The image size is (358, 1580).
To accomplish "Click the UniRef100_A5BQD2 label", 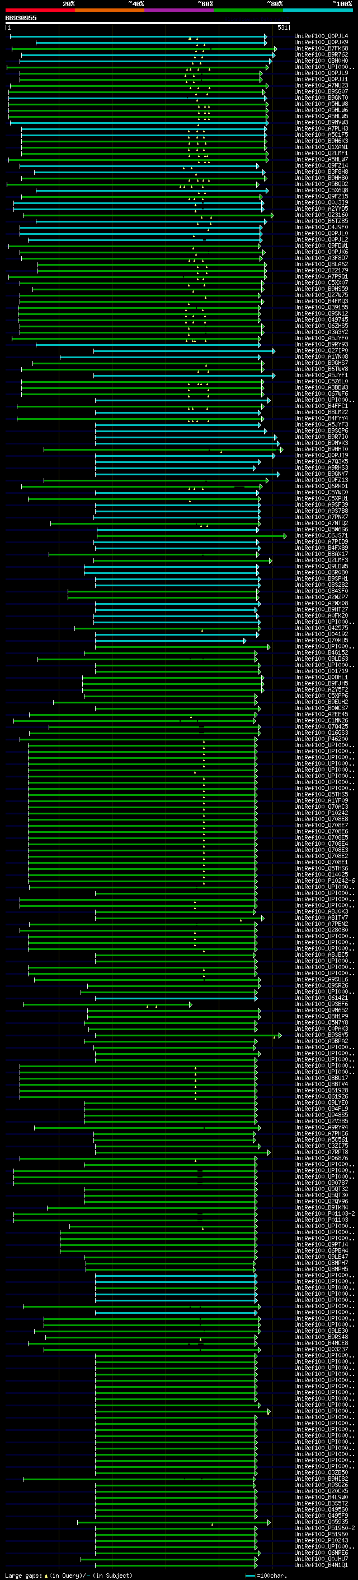I will pos(321,184).
